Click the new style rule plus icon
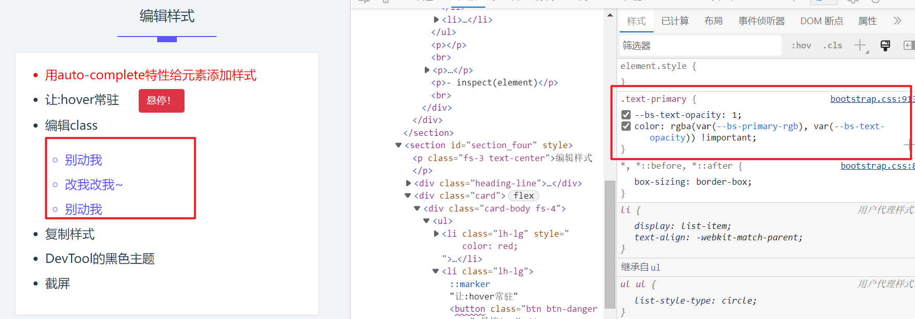Viewport: 915px width, 319px height. (x=860, y=45)
